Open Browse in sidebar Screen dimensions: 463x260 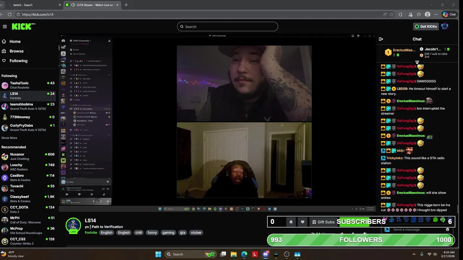tap(16, 51)
